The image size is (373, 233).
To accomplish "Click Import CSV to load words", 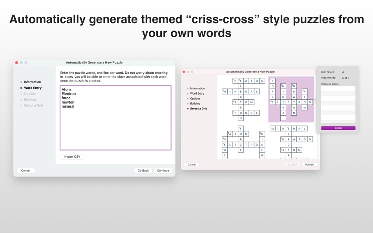I will 72,156.
